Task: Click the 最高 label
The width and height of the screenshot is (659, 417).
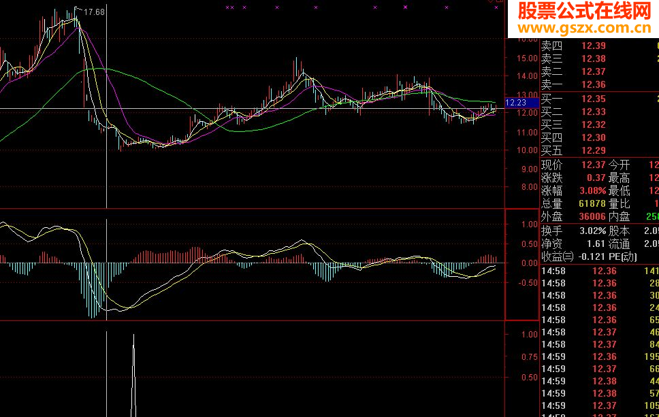Action: point(619,178)
